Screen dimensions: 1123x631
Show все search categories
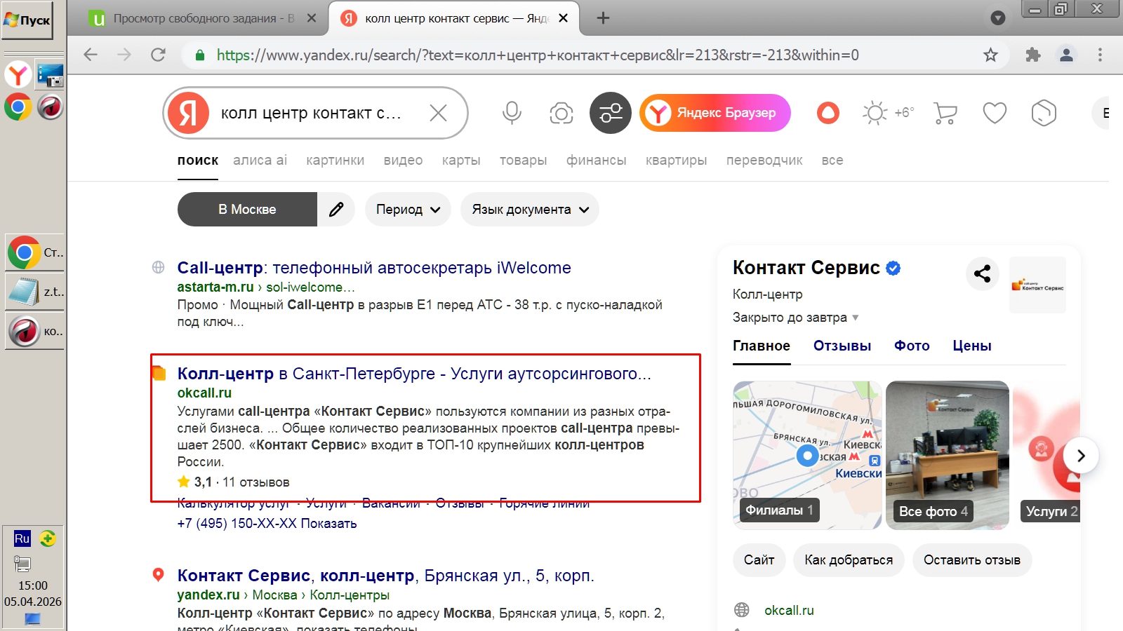point(832,161)
